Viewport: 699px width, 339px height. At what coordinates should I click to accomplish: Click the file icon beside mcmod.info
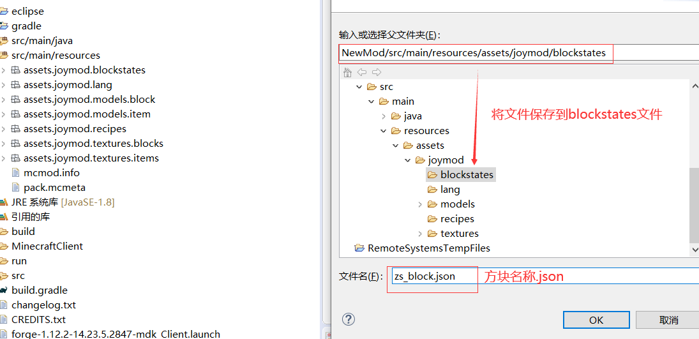tap(15, 172)
